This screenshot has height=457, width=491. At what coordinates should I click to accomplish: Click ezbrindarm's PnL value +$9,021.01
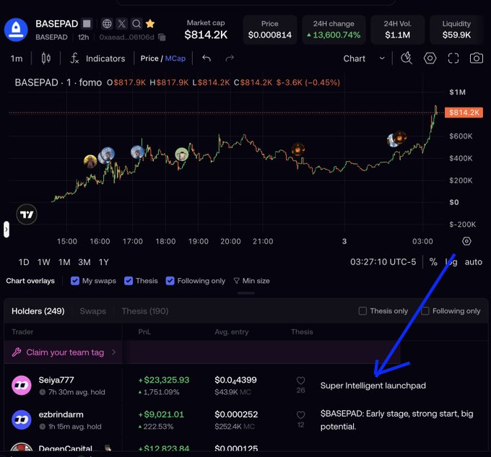click(161, 414)
